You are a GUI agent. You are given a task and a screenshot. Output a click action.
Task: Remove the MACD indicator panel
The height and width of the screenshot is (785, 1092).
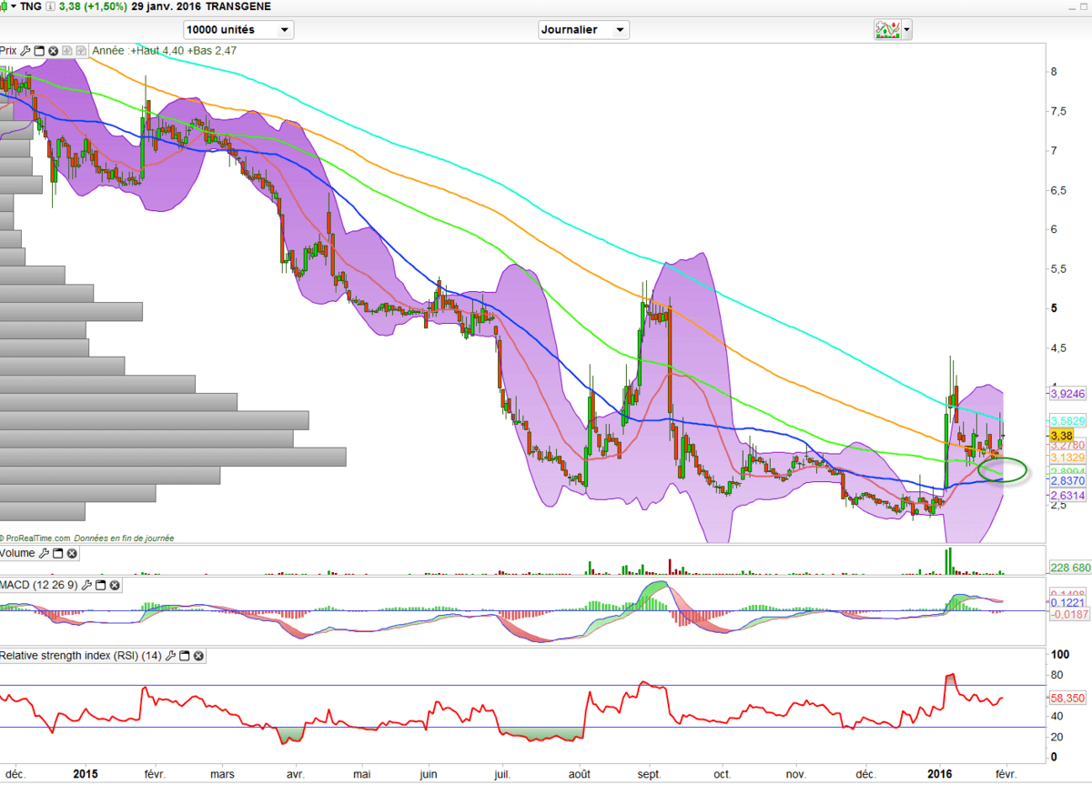116,586
